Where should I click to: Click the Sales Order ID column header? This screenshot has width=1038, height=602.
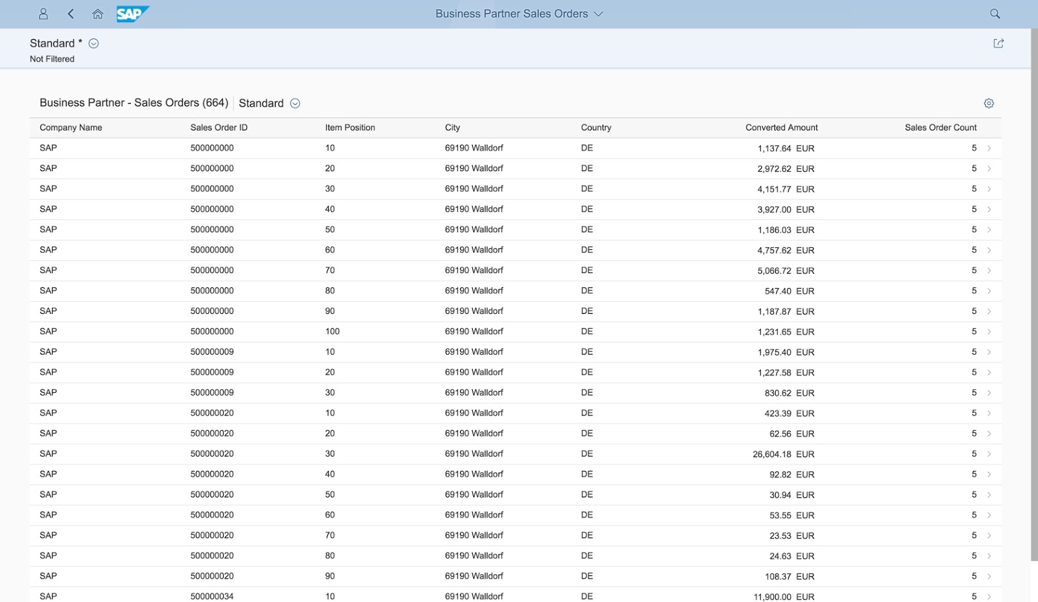point(219,127)
